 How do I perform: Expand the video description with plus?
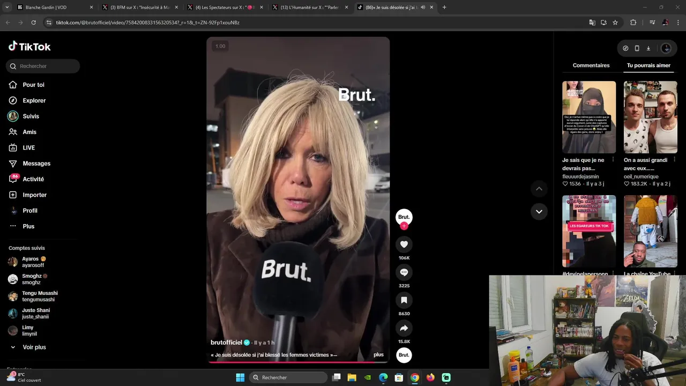pos(378,355)
